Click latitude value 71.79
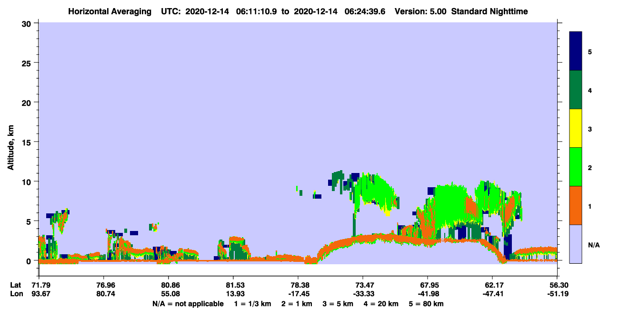 tap(39, 285)
